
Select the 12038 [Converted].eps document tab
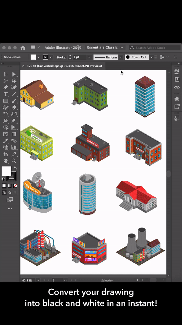(64, 66)
